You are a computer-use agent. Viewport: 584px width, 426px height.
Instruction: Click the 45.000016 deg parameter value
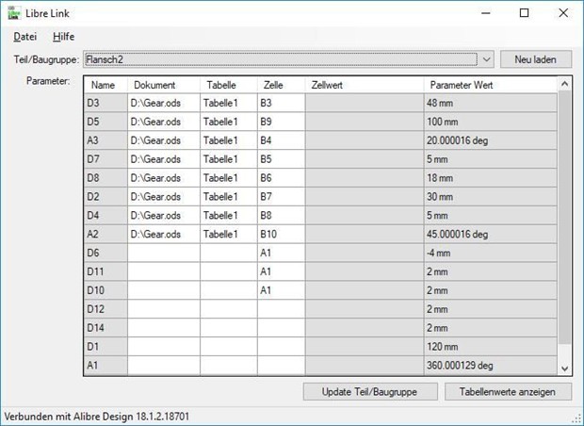491,234
